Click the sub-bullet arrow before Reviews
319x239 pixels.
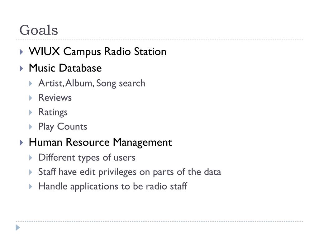31,98
